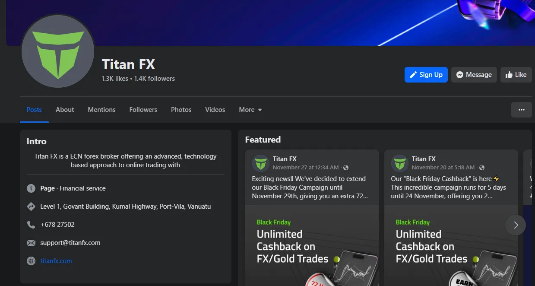The image size is (535, 286).
Task: Click the Level 1, Govant Building address
Action: (126, 207)
